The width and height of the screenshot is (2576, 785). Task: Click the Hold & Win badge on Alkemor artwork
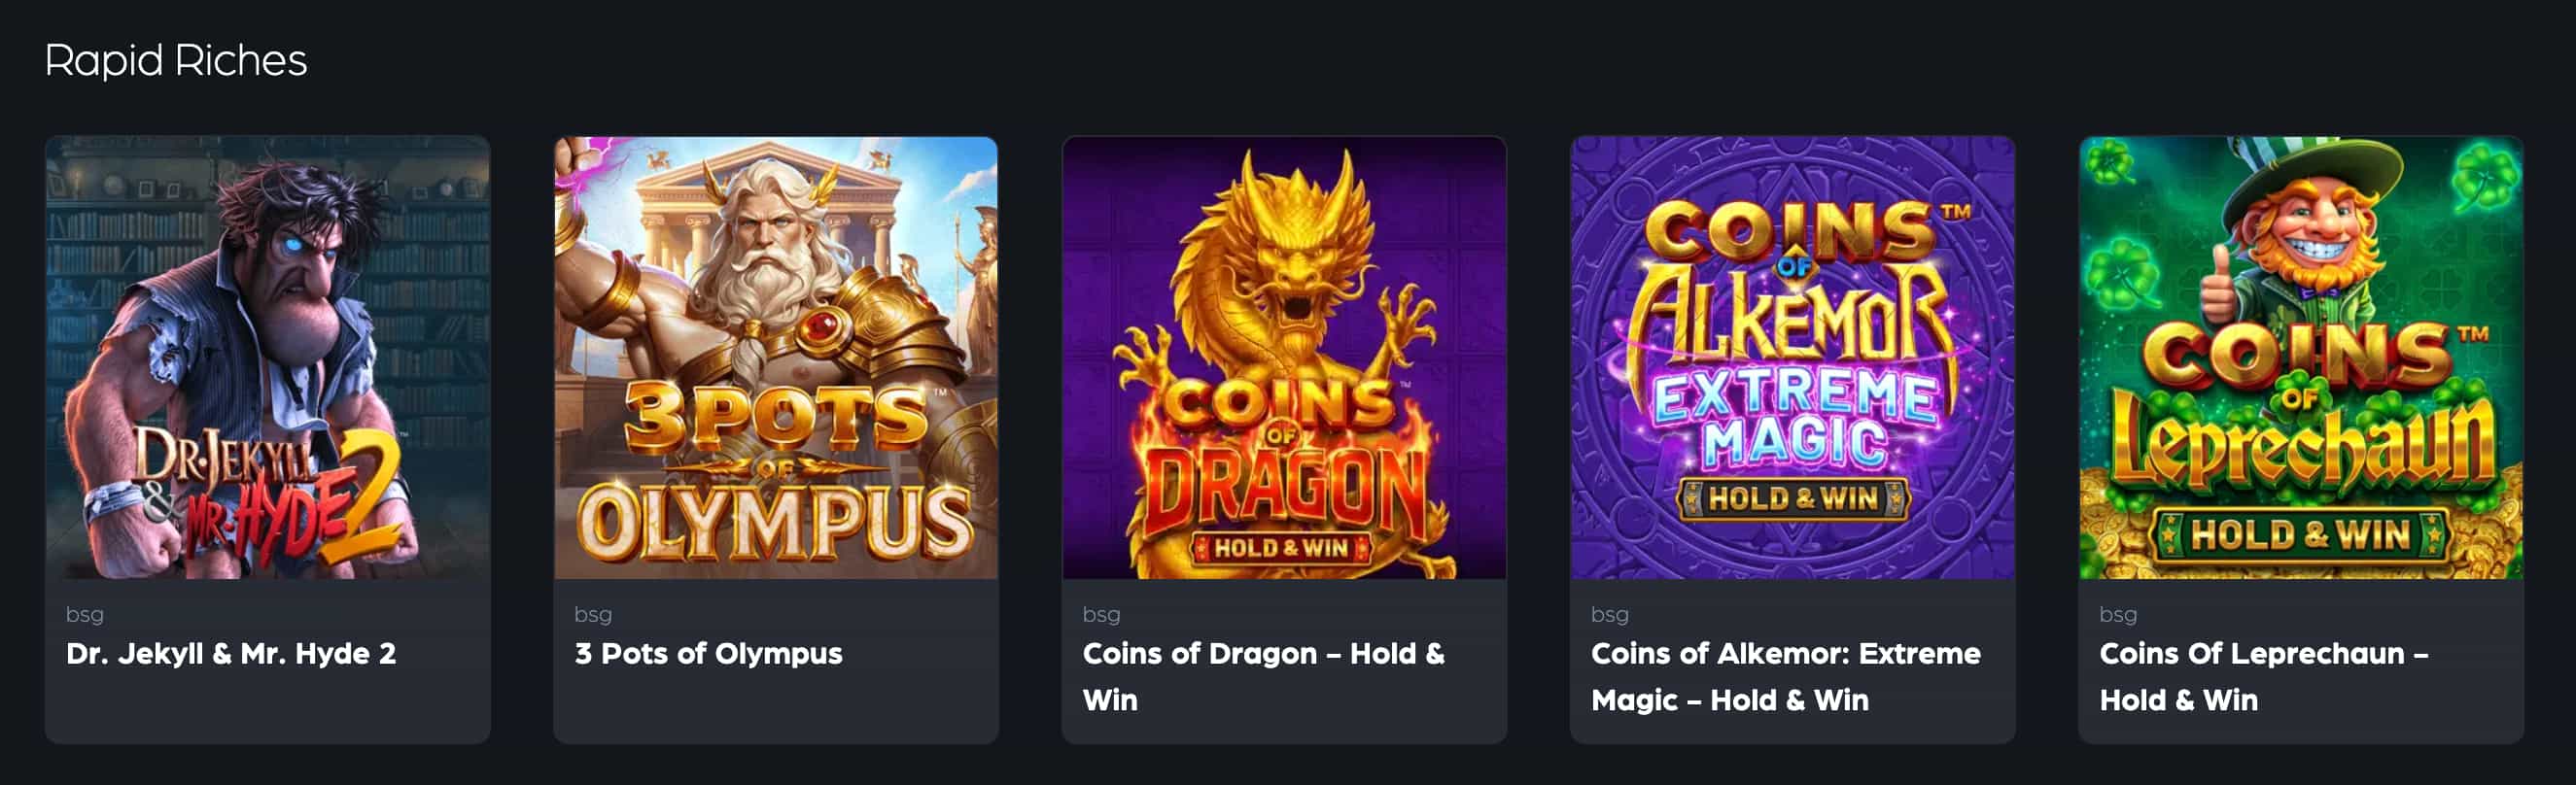(x=1793, y=498)
